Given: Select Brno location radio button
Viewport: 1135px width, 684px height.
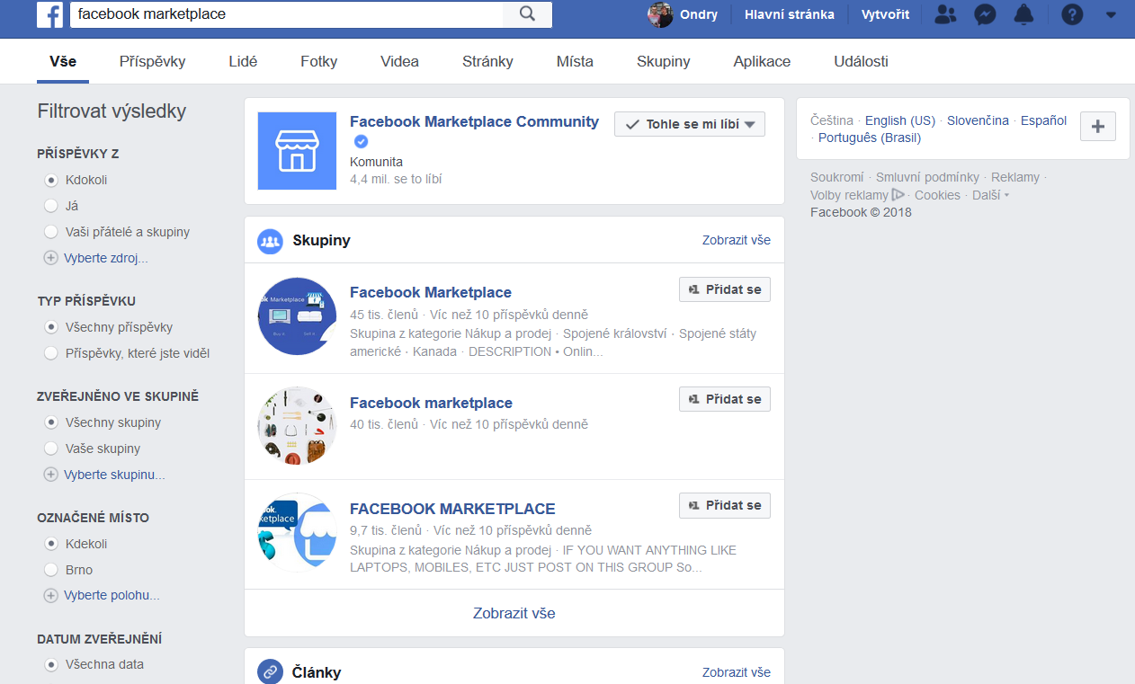Looking at the screenshot, I should 50,570.
